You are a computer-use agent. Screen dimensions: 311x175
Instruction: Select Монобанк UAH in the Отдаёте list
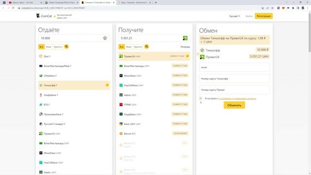(x=74, y=153)
